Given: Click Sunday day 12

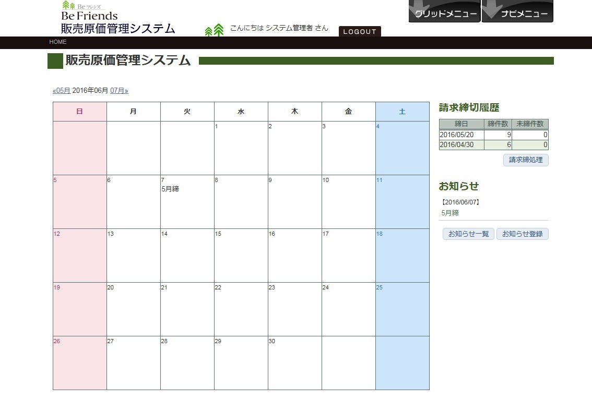Looking at the screenshot, I should click(80, 256).
